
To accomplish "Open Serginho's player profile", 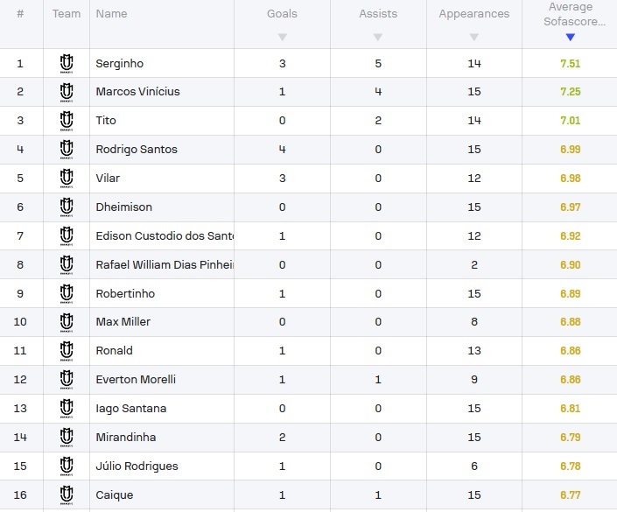I will point(120,64).
